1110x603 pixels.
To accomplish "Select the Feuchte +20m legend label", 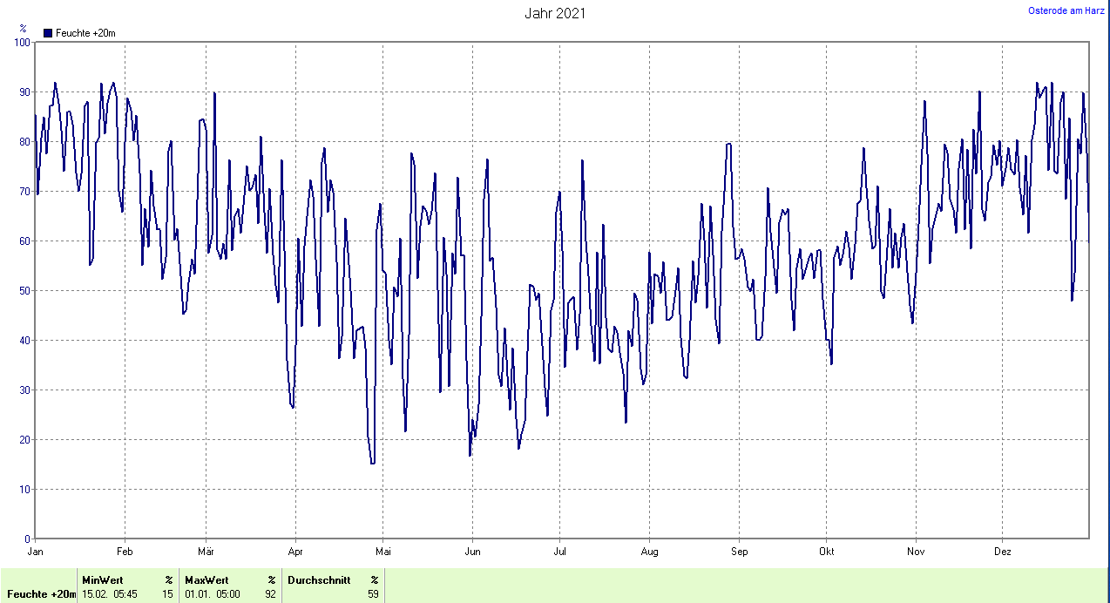I will [85, 33].
